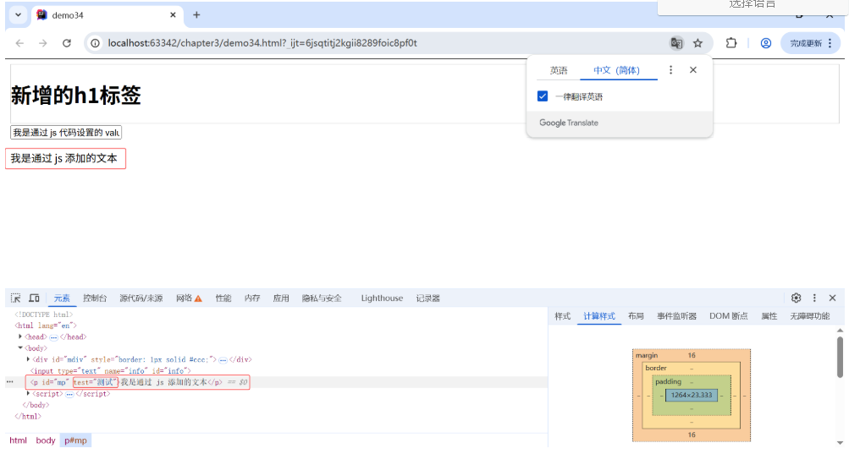Open the extensions puzzle icon

[x=731, y=43]
